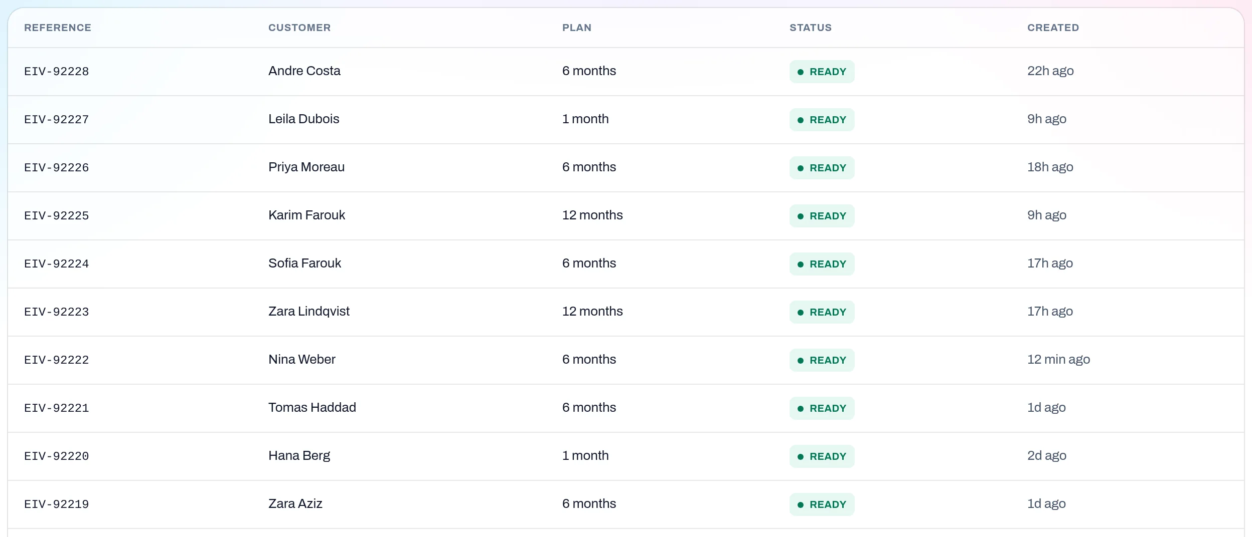Click the '12 min ago' created time
The width and height of the screenshot is (1252, 537).
1058,360
